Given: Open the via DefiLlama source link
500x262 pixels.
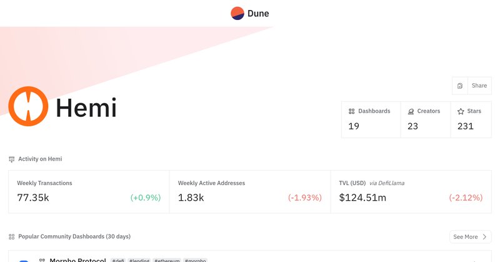Looking at the screenshot, I should point(387,183).
